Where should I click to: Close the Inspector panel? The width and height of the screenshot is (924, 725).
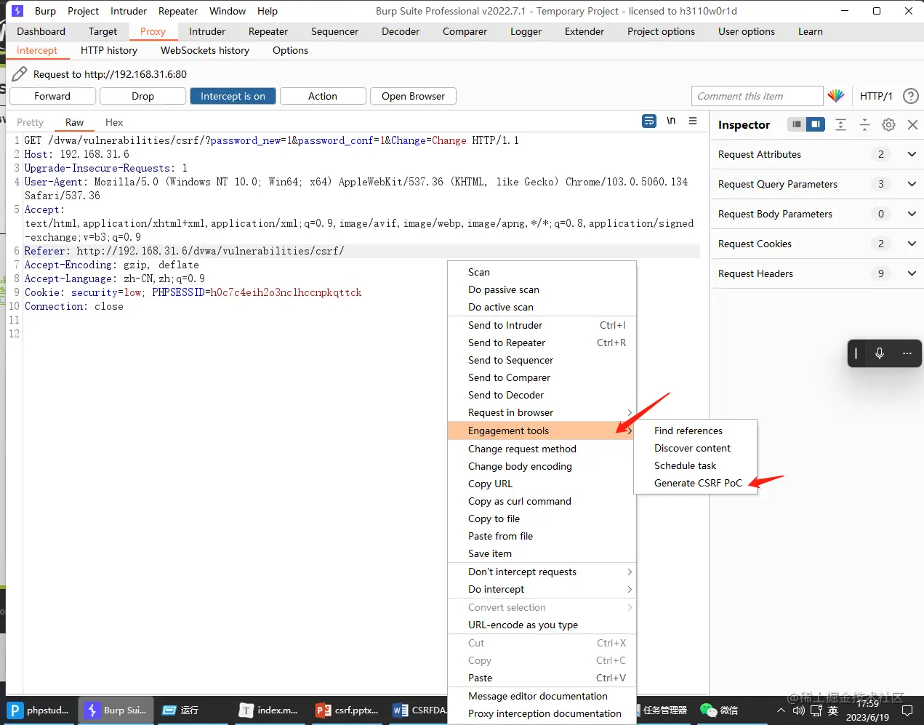[x=912, y=124]
